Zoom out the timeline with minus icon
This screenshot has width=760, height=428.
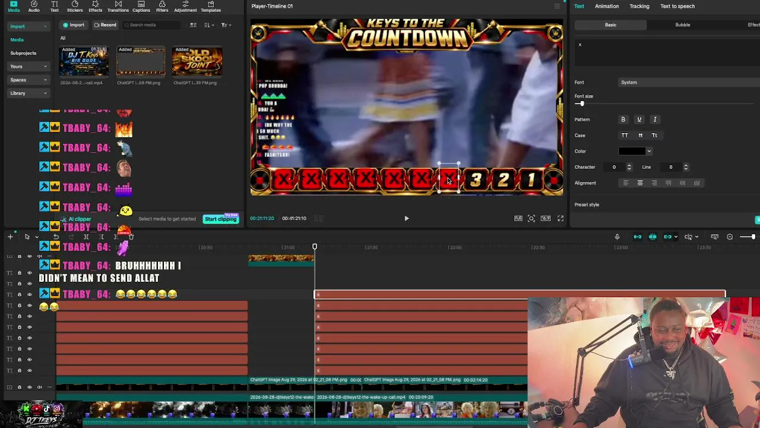coord(730,237)
